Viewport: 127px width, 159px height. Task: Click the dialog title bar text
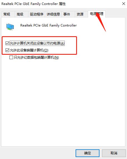pos(34,4)
